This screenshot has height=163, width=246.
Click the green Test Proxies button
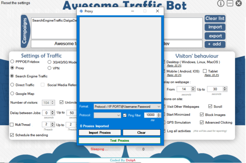pos(120,140)
